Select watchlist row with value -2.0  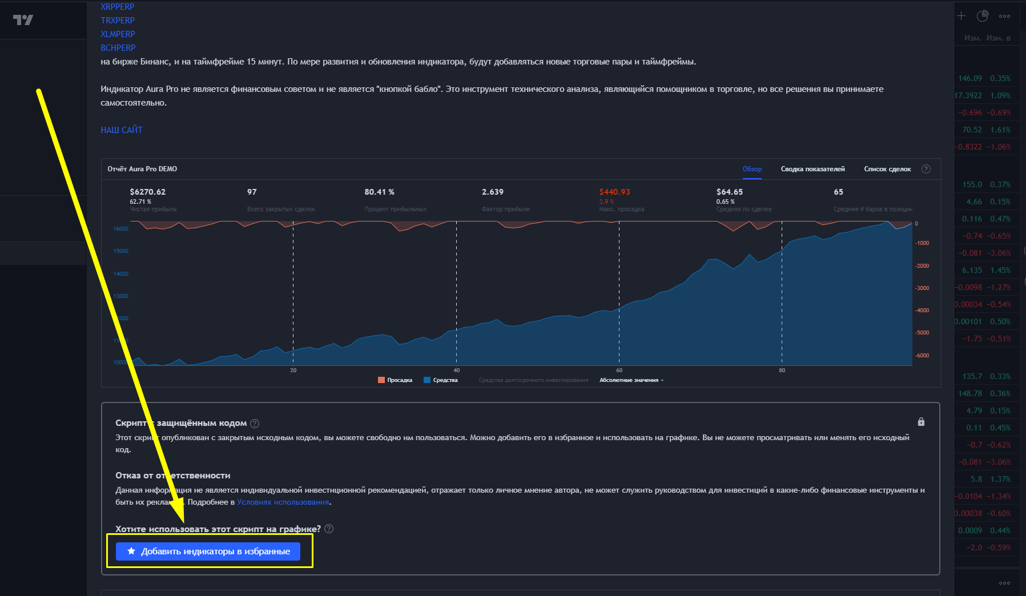click(x=987, y=547)
